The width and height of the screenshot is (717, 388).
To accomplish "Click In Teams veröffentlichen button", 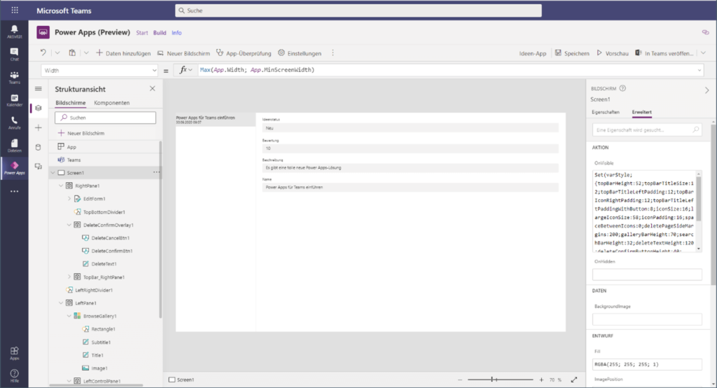I will click(664, 53).
